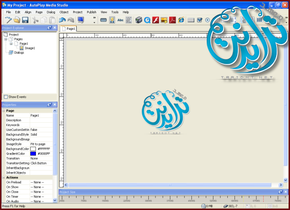290x210 pixels.
Task: Open BackgroundStyle Solid value dropdown
Action: tap(41, 134)
